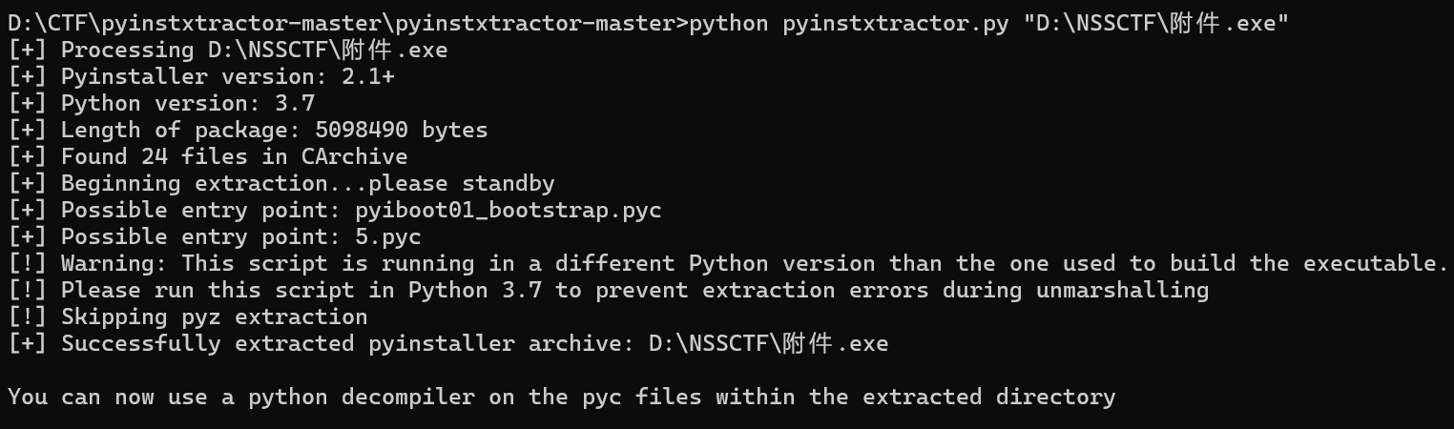The width and height of the screenshot is (1454, 429).
Task: Click the command path prompt text
Action: (347, 23)
